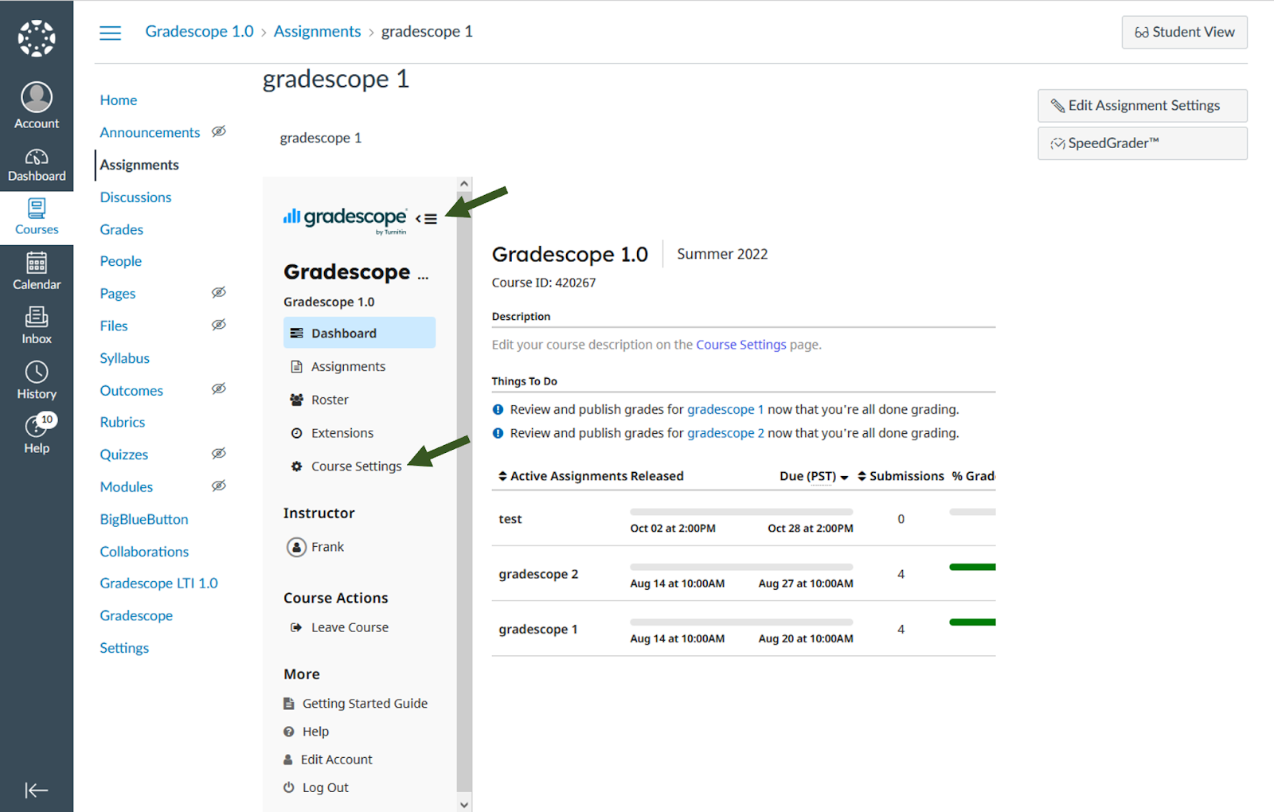Image resolution: width=1274 pixels, height=812 pixels.
Task: Open Announcements in course menu
Action: click(150, 133)
